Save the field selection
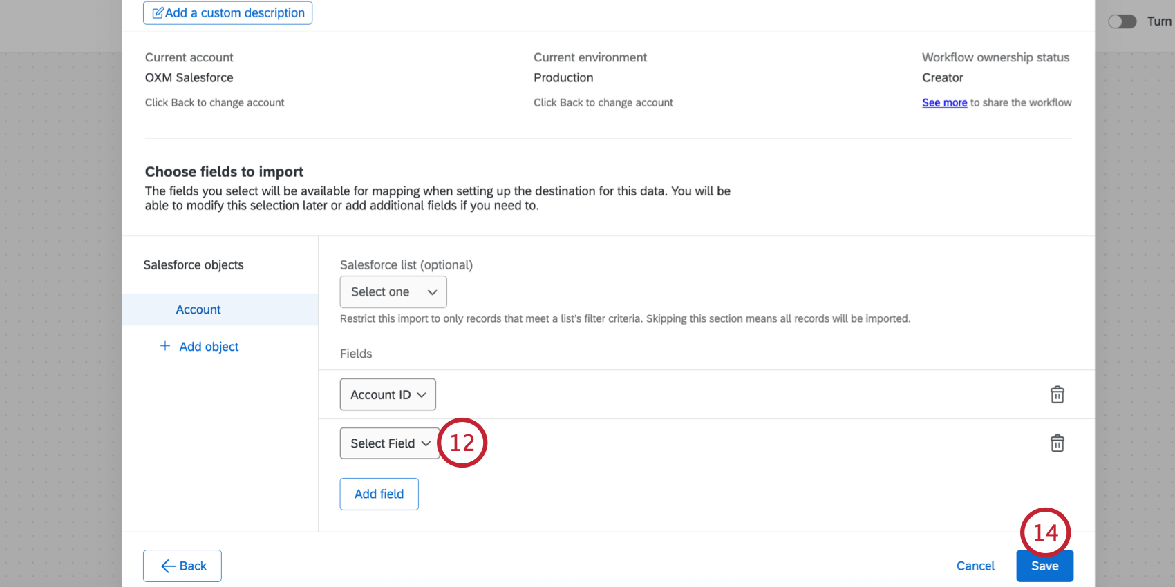The width and height of the screenshot is (1175, 587). point(1044,566)
